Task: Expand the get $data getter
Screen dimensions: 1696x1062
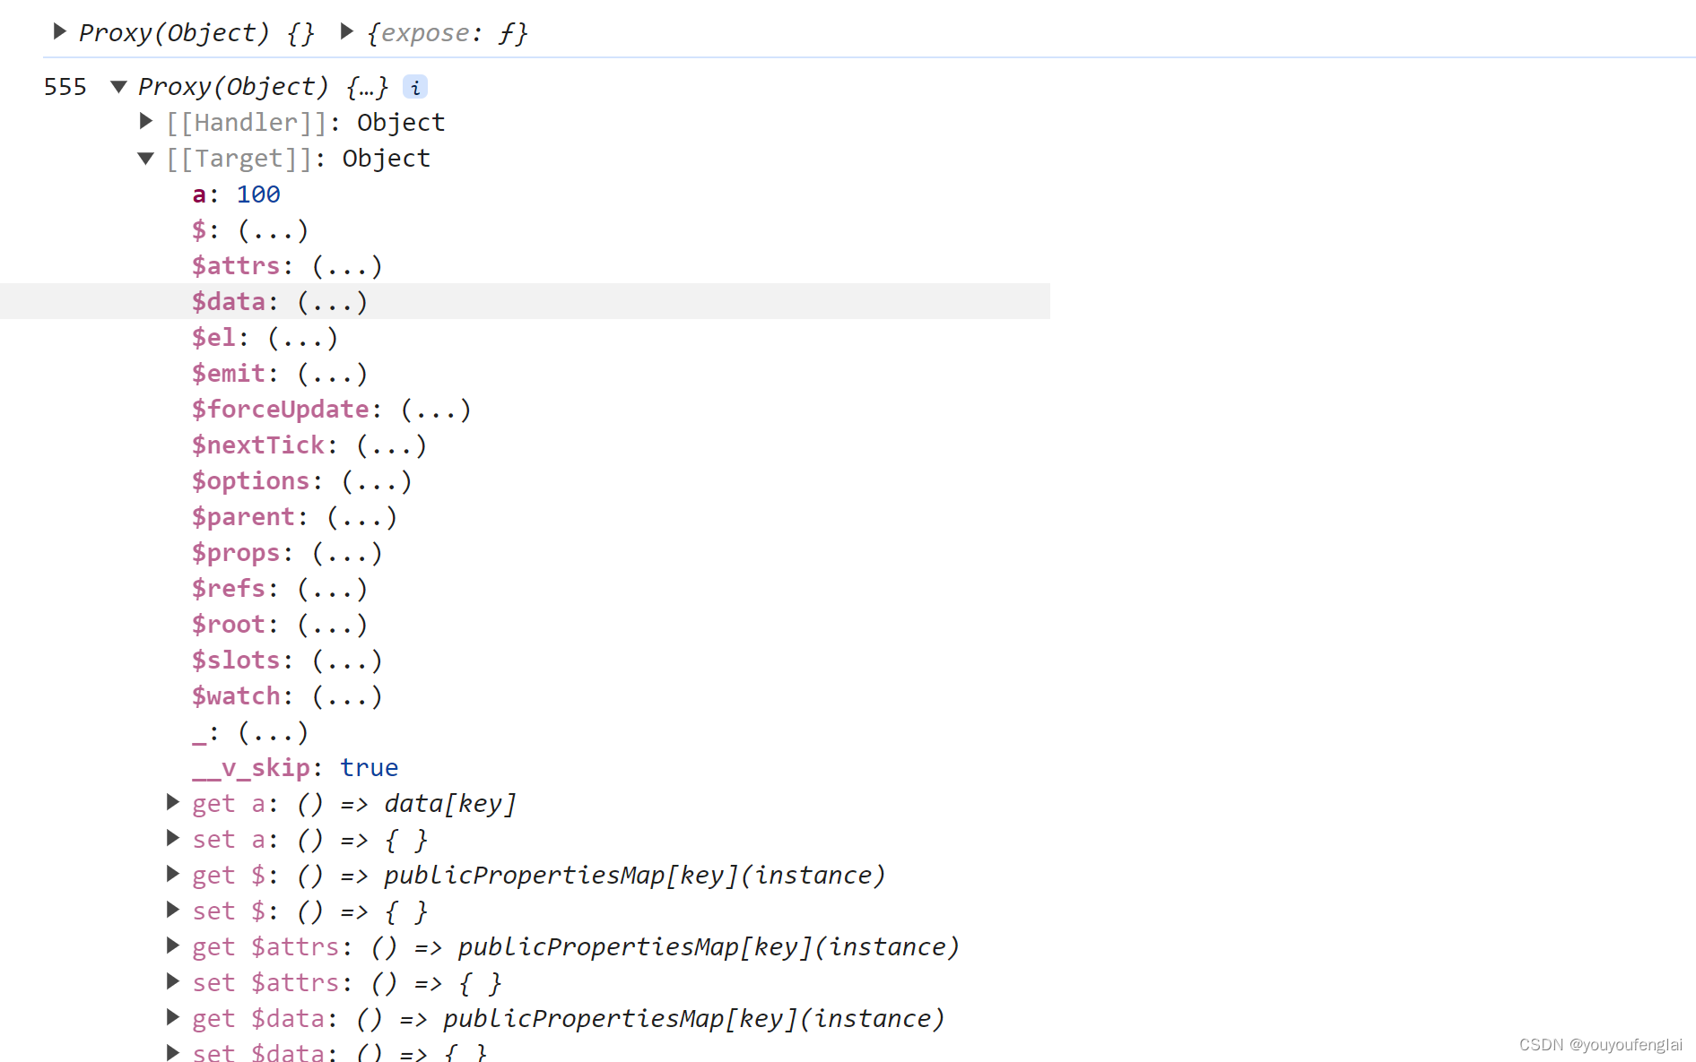Action: click(173, 1018)
